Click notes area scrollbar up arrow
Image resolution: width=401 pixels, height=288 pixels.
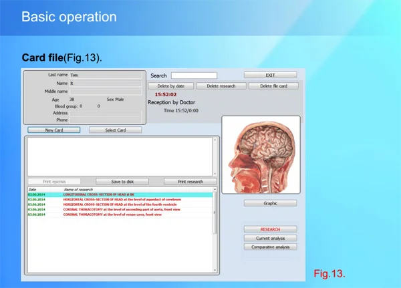[x=215, y=140]
